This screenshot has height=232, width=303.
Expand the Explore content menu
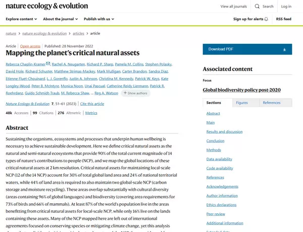pos(21,19)
